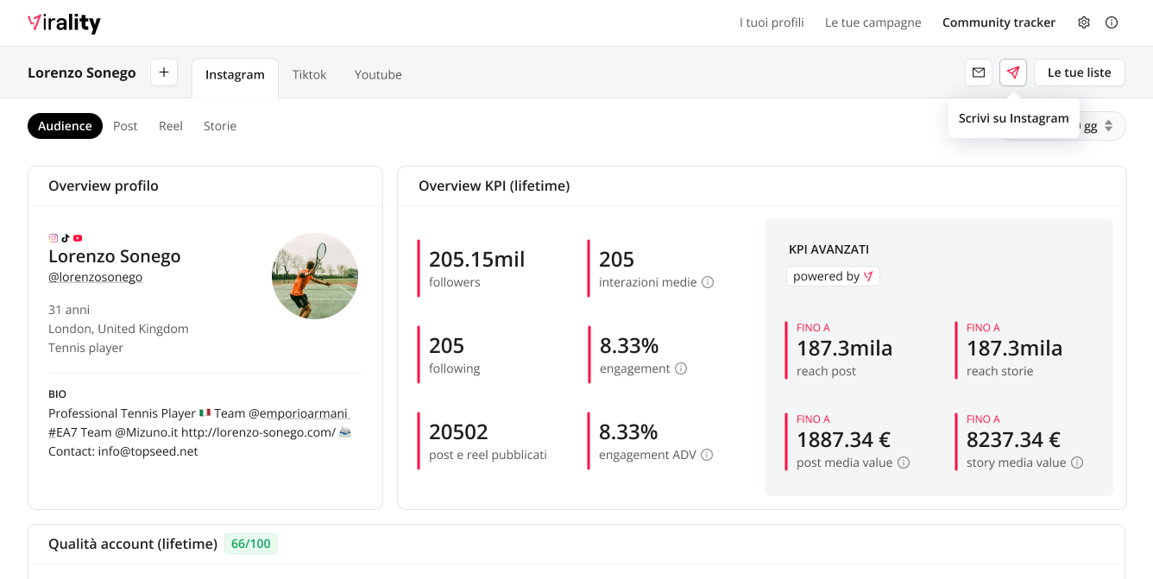Image resolution: width=1153 pixels, height=579 pixels.
Task: Click the Instagram icon above profile name
Action: (x=54, y=238)
